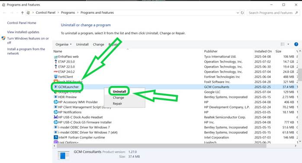Click the Intel Fortran Compiler runtime icon
Image resolution: width=302 pixels, height=163 pixels.
point(56,137)
